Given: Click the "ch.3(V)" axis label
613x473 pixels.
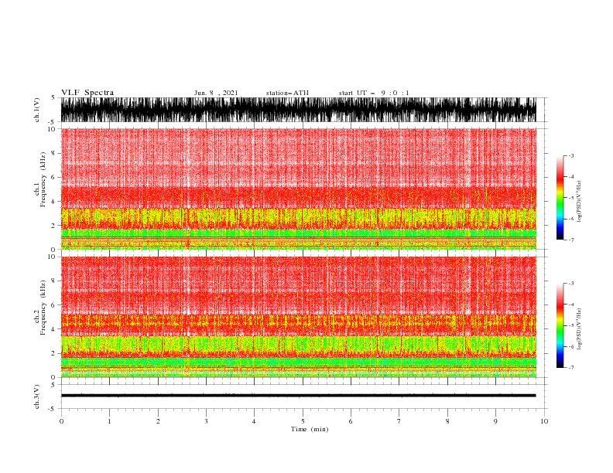Looking at the screenshot, I should [x=37, y=396].
